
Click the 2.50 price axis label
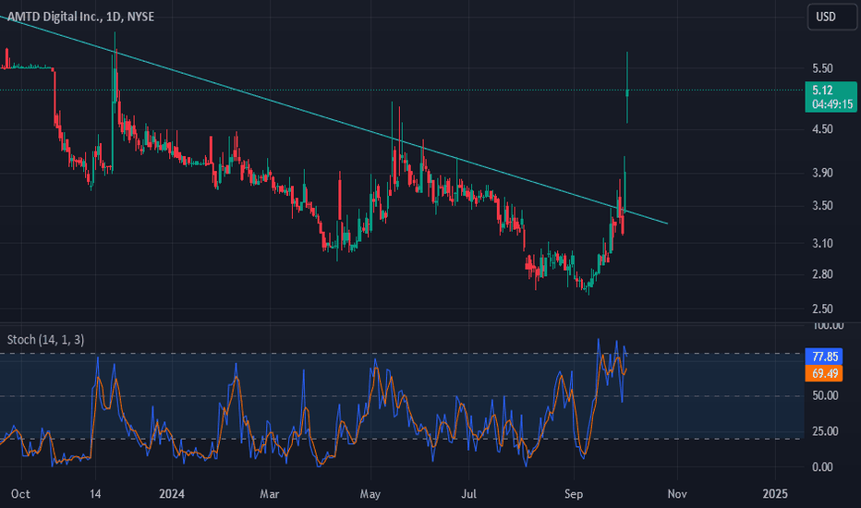pos(822,308)
